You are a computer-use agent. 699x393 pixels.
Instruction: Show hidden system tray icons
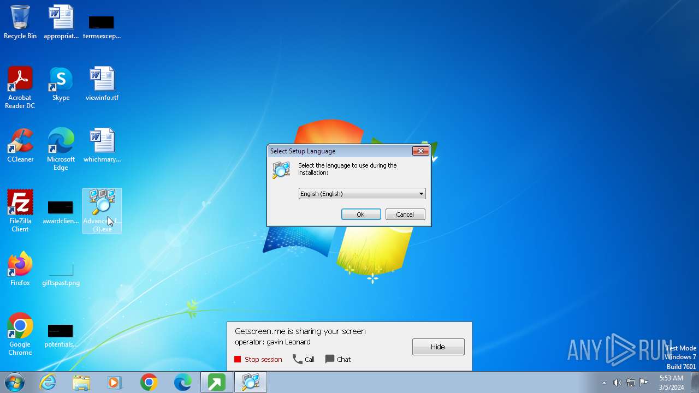(604, 383)
